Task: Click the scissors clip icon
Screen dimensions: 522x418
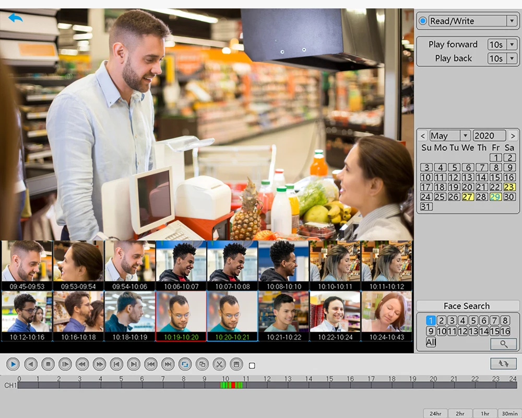Action: (x=219, y=364)
